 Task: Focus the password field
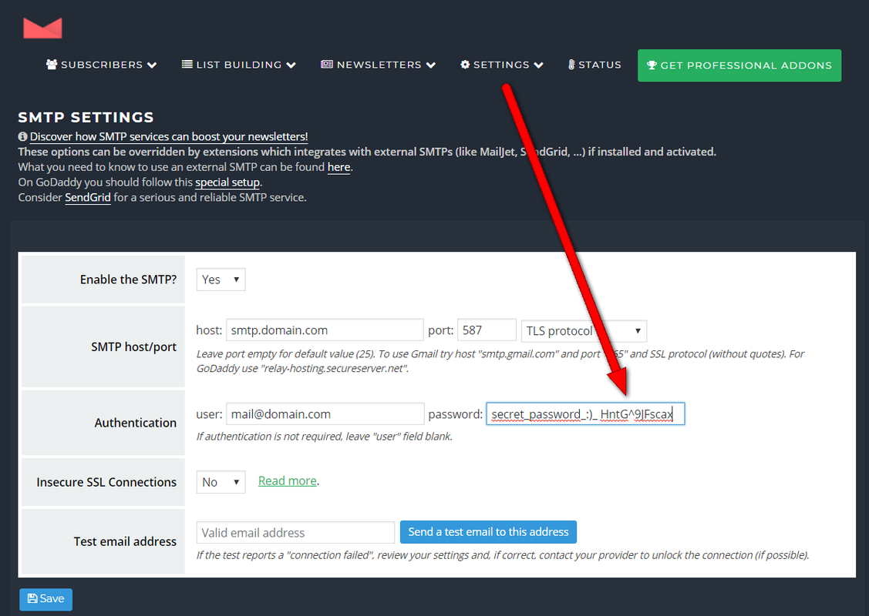pyautogui.click(x=585, y=414)
